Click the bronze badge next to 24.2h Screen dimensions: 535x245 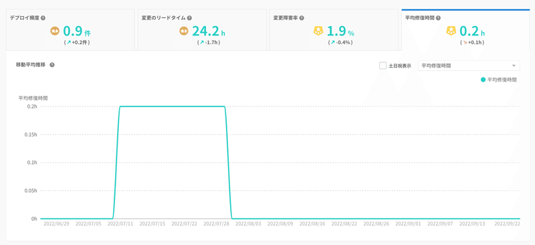(184, 31)
